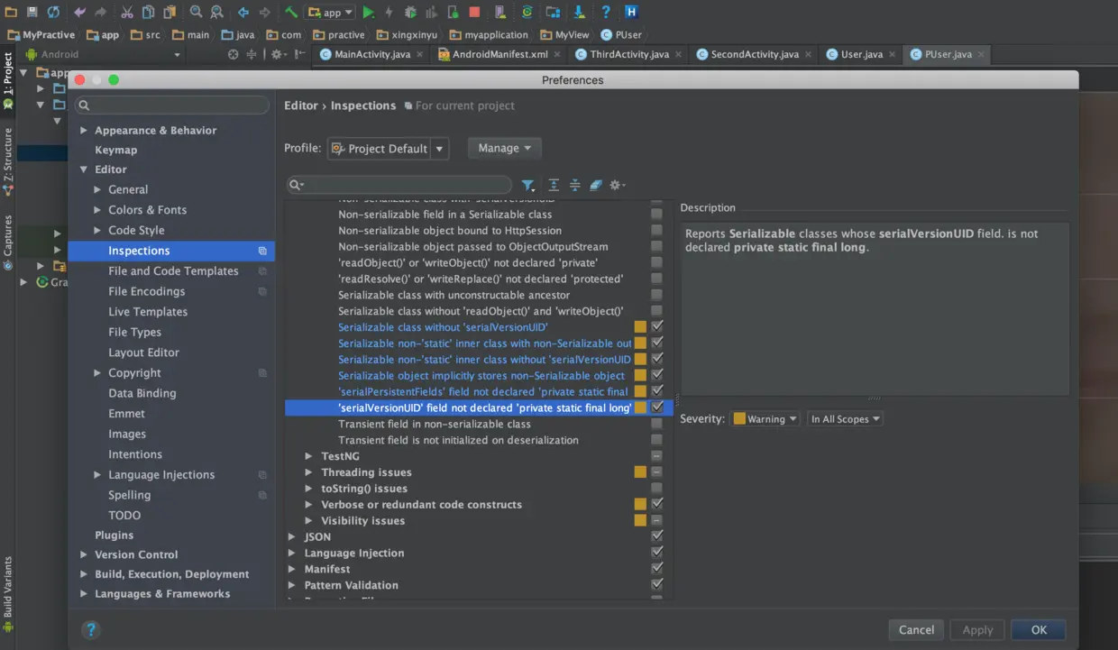
Task: Open the Profile 'Project Default' dropdown
Action: (x=388, y=149)
